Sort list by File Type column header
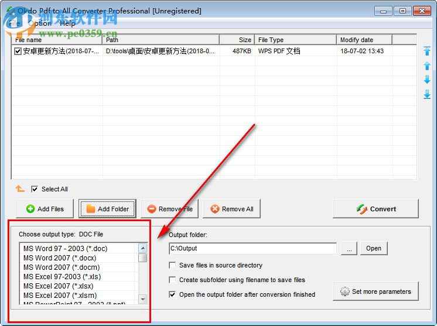Viewport: 437px width, 326px height. click(295, 40)
